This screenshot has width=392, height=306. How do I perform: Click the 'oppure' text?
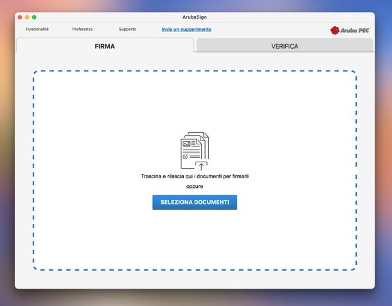(195, 187)
